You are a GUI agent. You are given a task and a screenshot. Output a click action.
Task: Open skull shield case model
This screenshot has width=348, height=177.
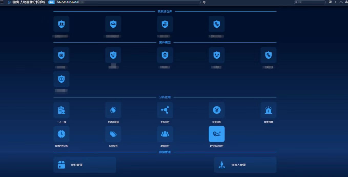click(165, 55)
